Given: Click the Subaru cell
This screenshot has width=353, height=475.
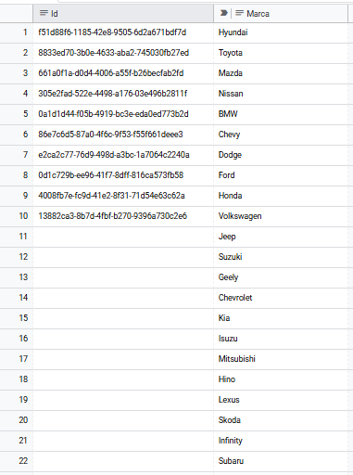Looking at the screenshot, I should 281,461.
